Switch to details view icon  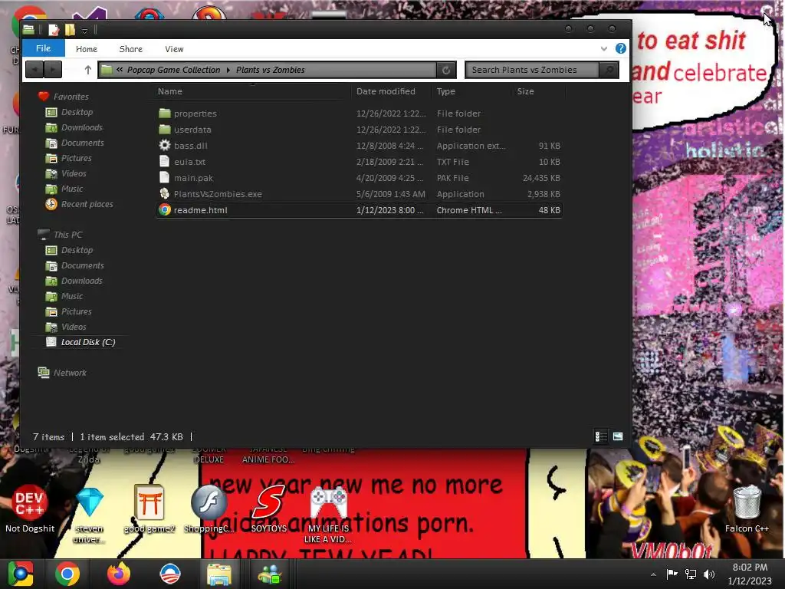pyautogui.click(x=601, y=436)
